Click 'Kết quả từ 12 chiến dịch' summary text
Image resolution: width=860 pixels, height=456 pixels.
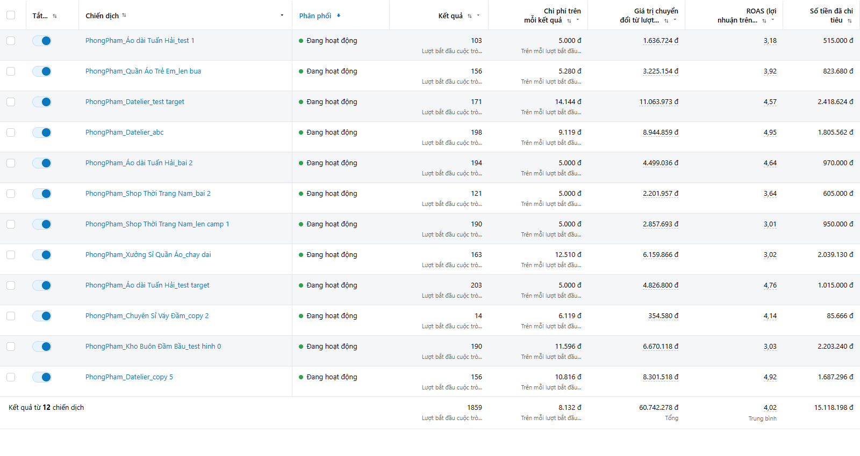46,408
